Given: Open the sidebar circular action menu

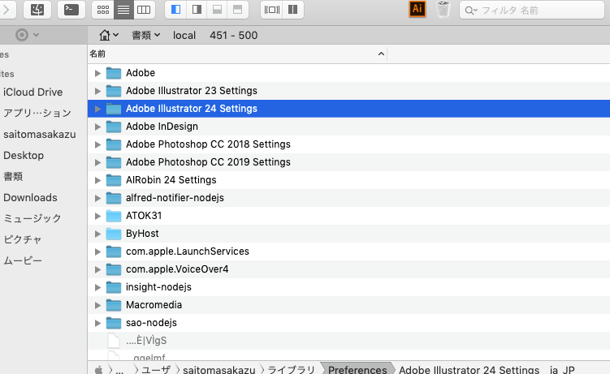Looking at the screenshot, I should (27, 35).
